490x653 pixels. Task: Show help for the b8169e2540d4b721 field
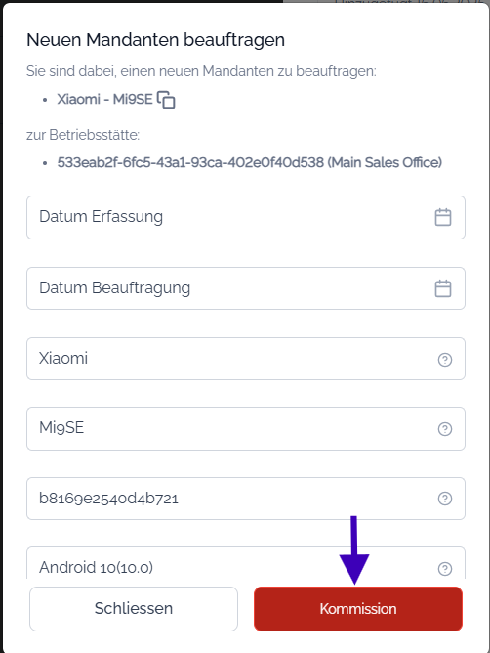click(x=445, y=499)
